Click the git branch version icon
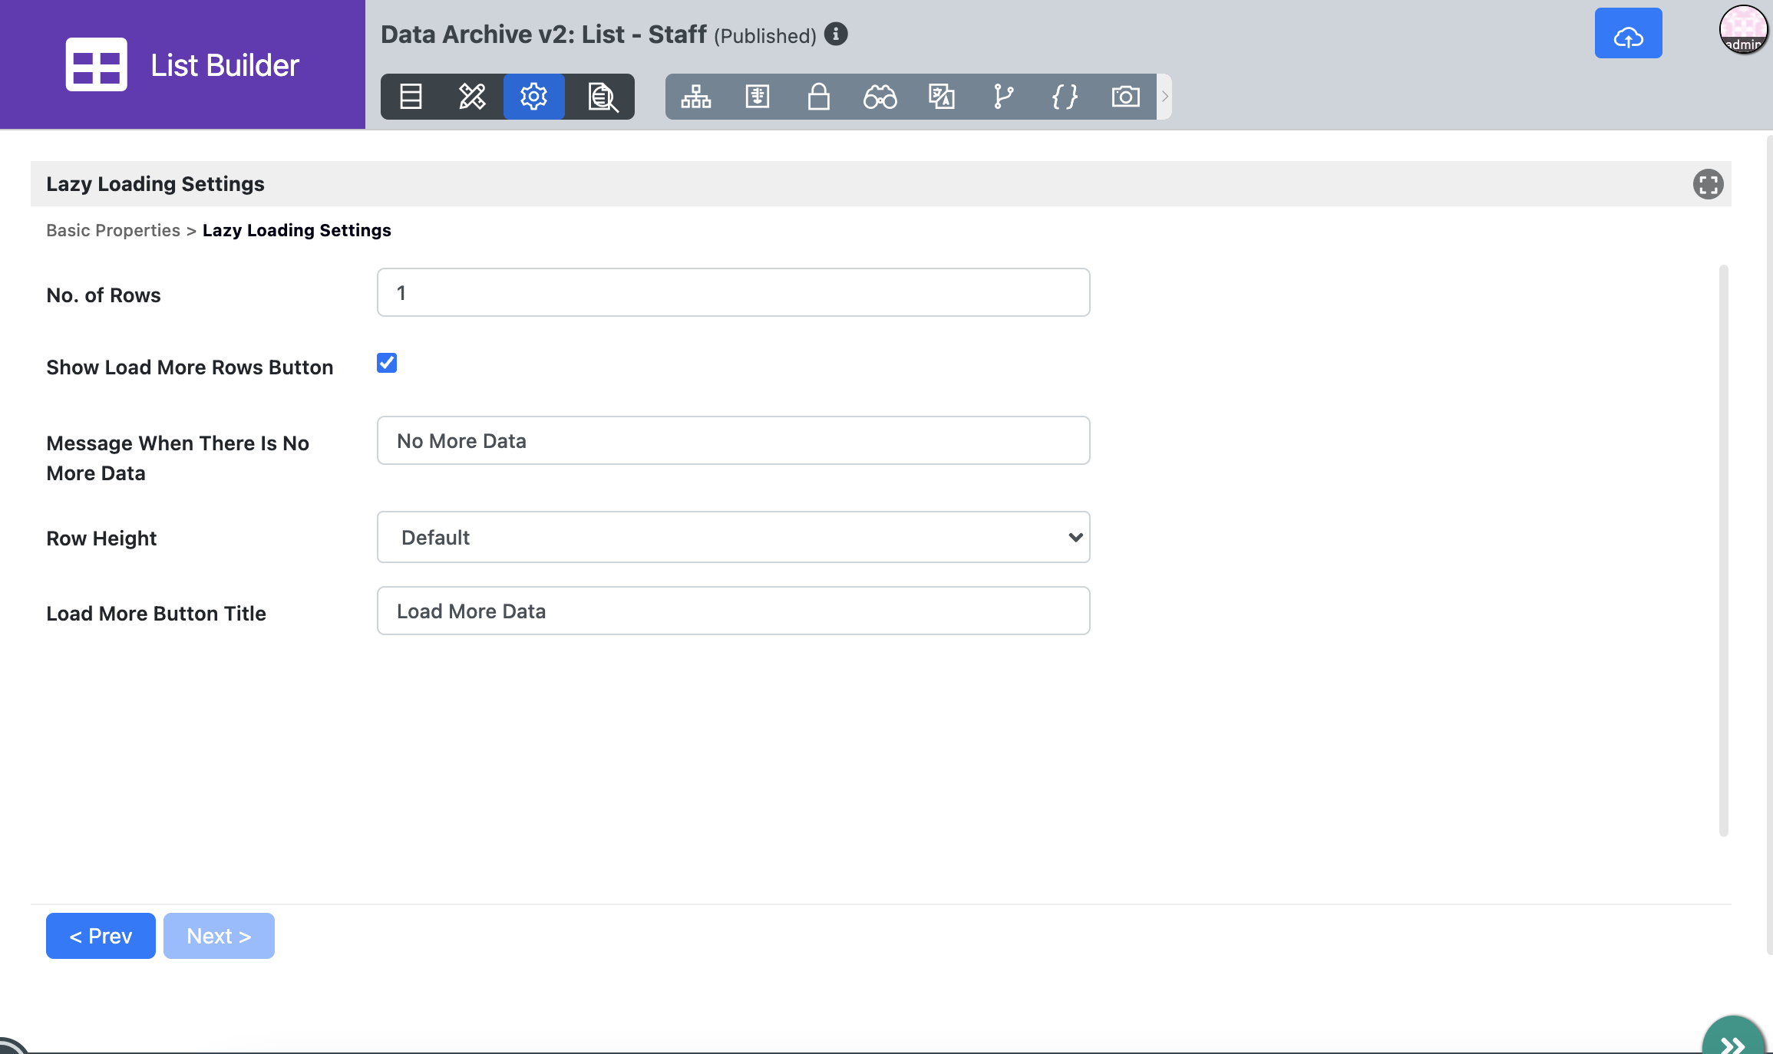1773x1054 pixels. coord(1003,97)
